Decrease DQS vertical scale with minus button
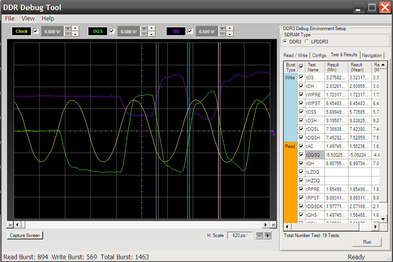This screenshot has height=262, width=393. click(144, 34)
